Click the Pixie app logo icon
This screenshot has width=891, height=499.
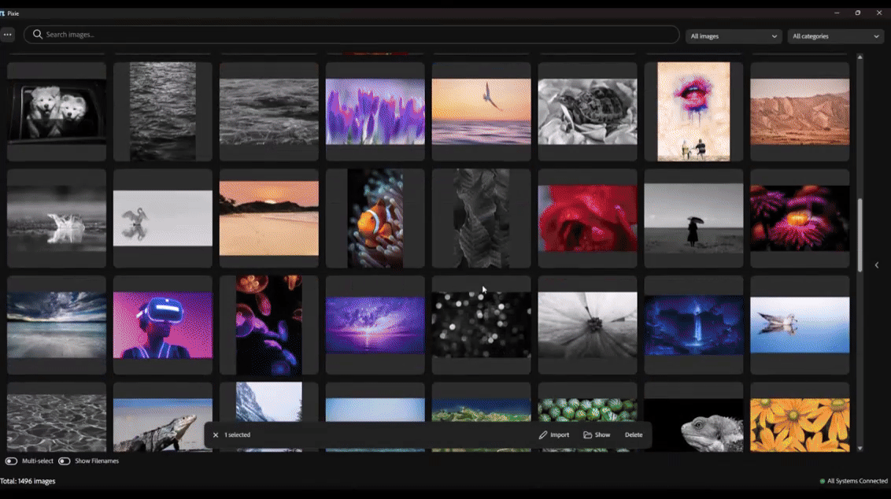[x=3, y=13]
